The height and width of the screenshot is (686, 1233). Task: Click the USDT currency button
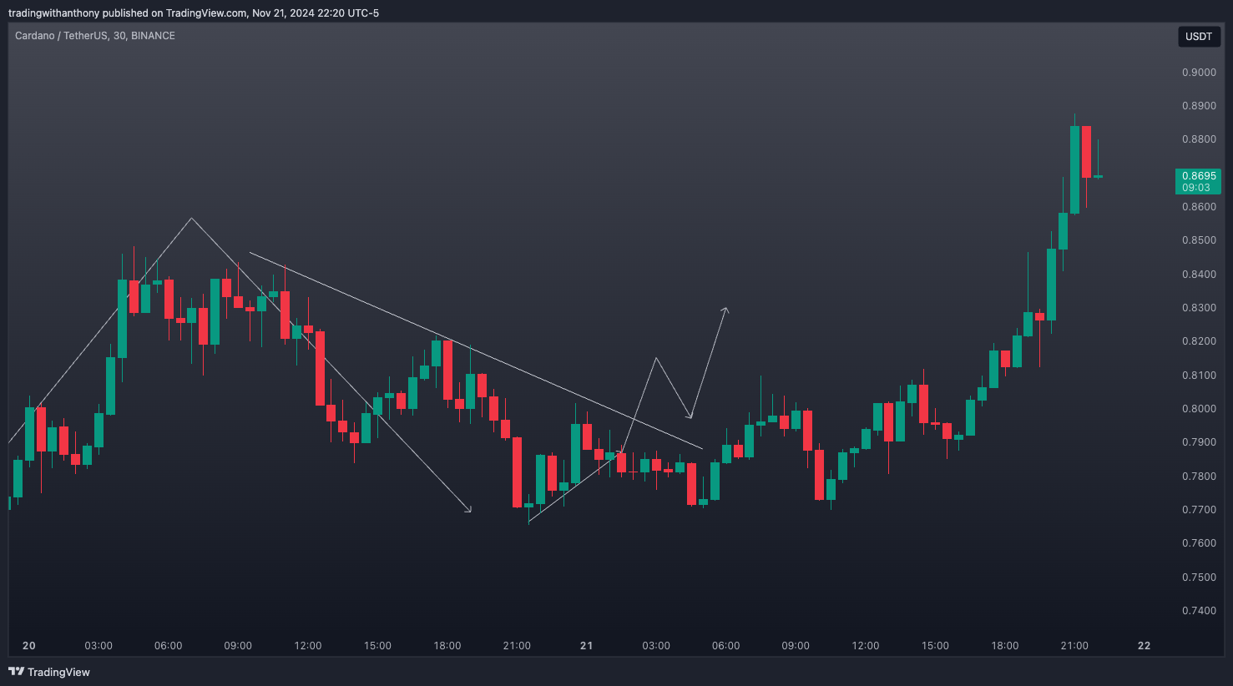(x=1199, y=37)
